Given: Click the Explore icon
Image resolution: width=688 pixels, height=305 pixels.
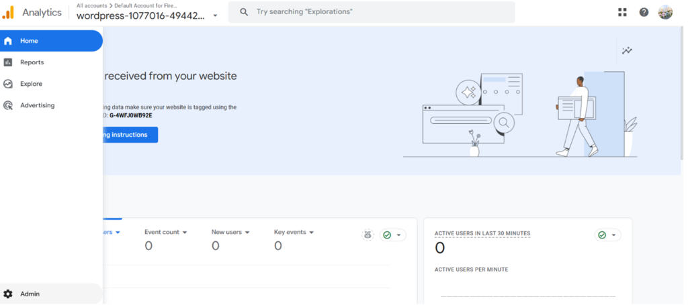Looking at the screenshot, I should coord(8,84).
